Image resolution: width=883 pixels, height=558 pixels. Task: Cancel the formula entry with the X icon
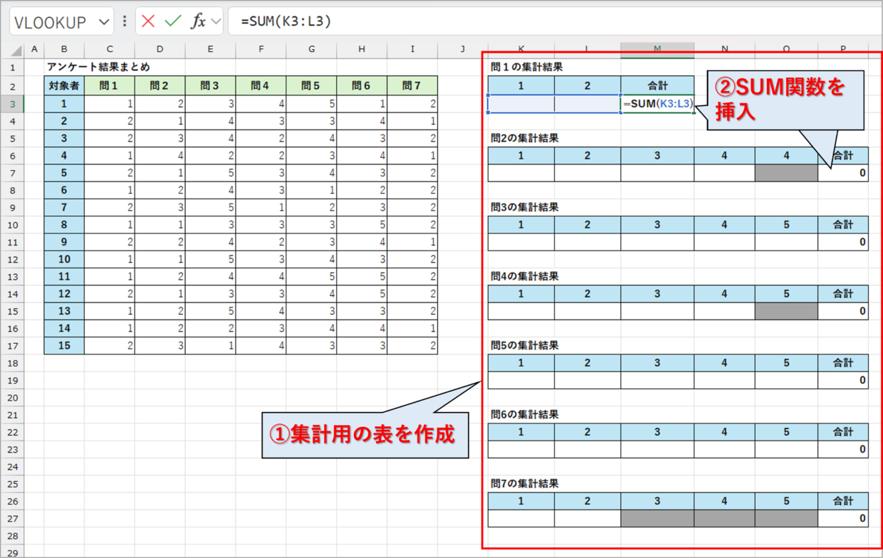point(148,21)
